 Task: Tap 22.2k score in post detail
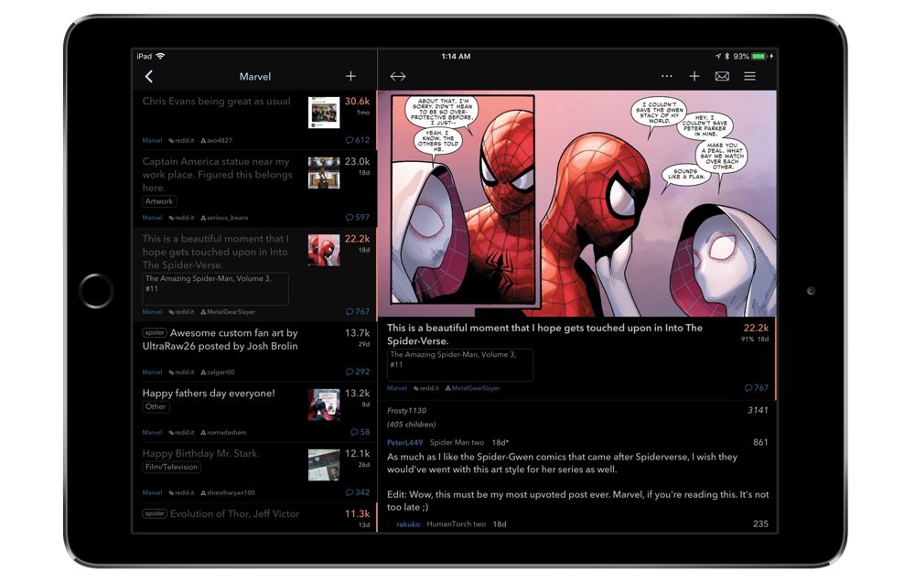[x=757, y=328]
